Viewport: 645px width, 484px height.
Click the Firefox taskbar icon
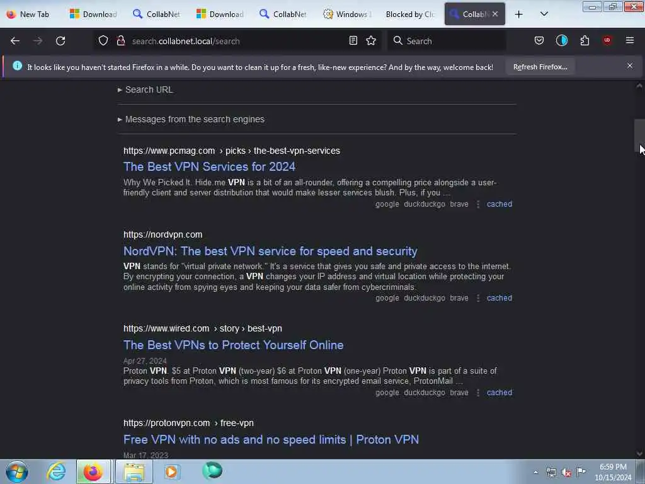(93, 471)
